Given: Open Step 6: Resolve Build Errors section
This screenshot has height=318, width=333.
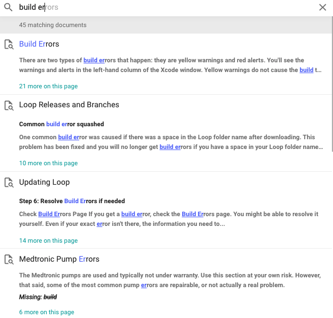Looking at the screenshot, I should (72, 201).
